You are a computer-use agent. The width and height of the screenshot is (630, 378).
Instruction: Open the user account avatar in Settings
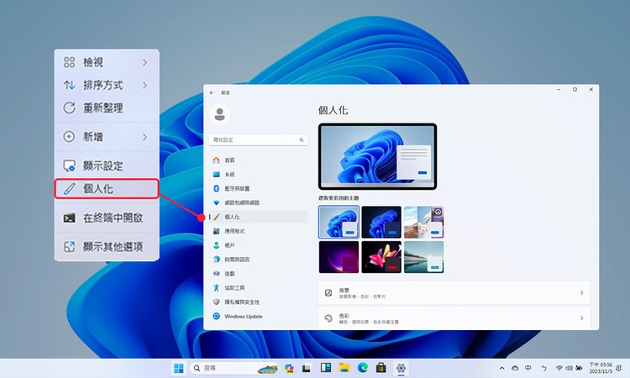(219, 114)
